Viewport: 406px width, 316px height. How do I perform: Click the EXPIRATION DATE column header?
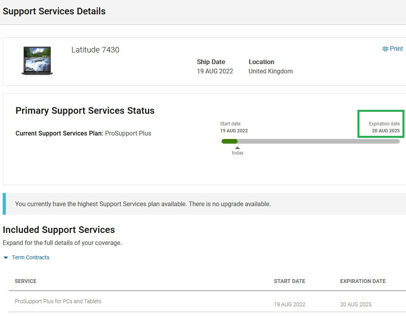coord(363,281)
